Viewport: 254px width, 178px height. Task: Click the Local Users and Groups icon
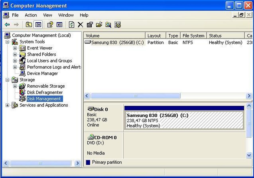[22, 61]
